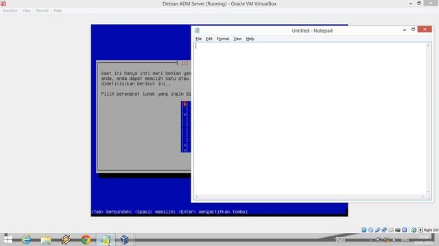Click Notepad vertical scrollbar up arrow
This screenshot has width=439, height=246.
coord(428,46)
